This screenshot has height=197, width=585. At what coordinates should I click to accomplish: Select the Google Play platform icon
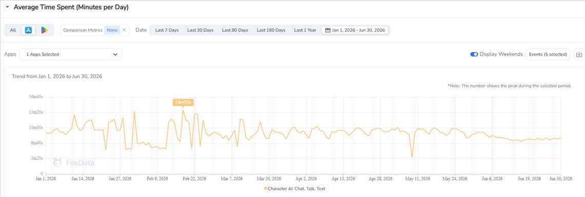click(x=45, y=30)
